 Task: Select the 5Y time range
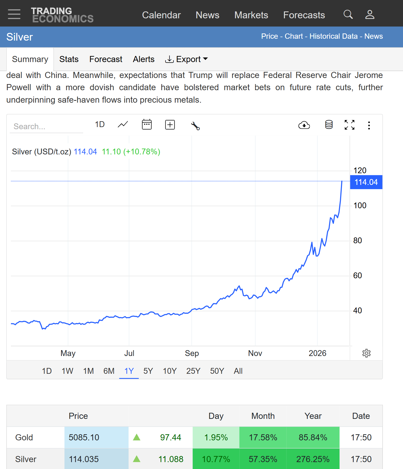(148, 371)
